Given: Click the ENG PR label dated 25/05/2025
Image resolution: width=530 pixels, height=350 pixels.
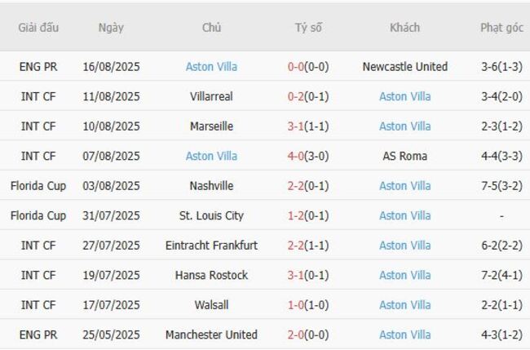Looking at the screenshot, I should 38,334.
